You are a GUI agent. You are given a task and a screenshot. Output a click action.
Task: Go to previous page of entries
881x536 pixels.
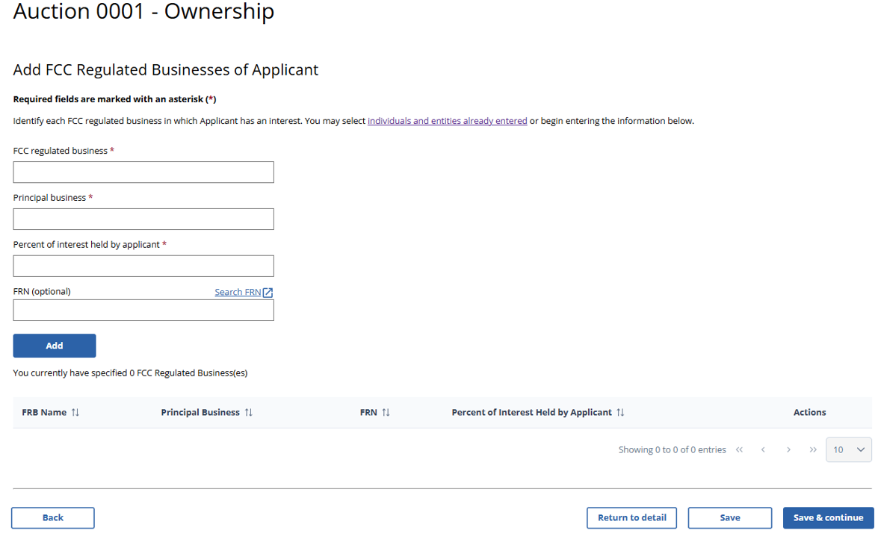763,450
